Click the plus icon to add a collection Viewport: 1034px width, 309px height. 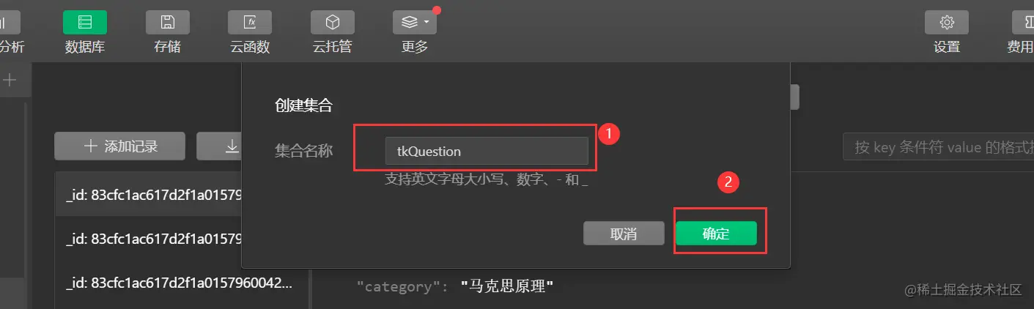pos(10,80)
